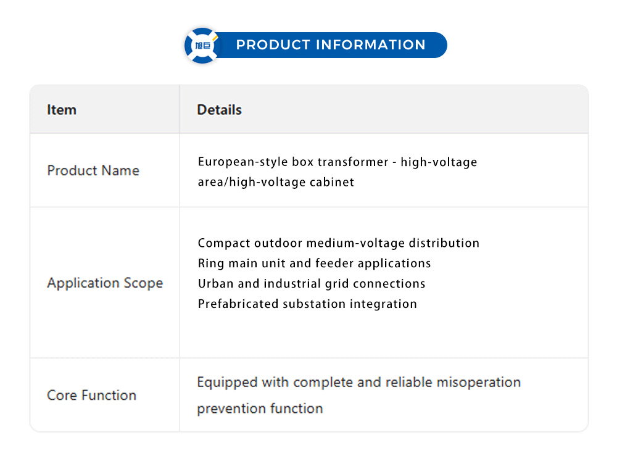Image resolution: width=617 pixels, height=469 pixels.
Task: Click 'Compact outdoor medium-voltage distribution' line
Action: point(338,243)
